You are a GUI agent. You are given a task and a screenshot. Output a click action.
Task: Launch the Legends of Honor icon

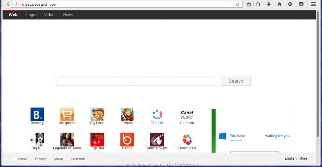point(67,139)
